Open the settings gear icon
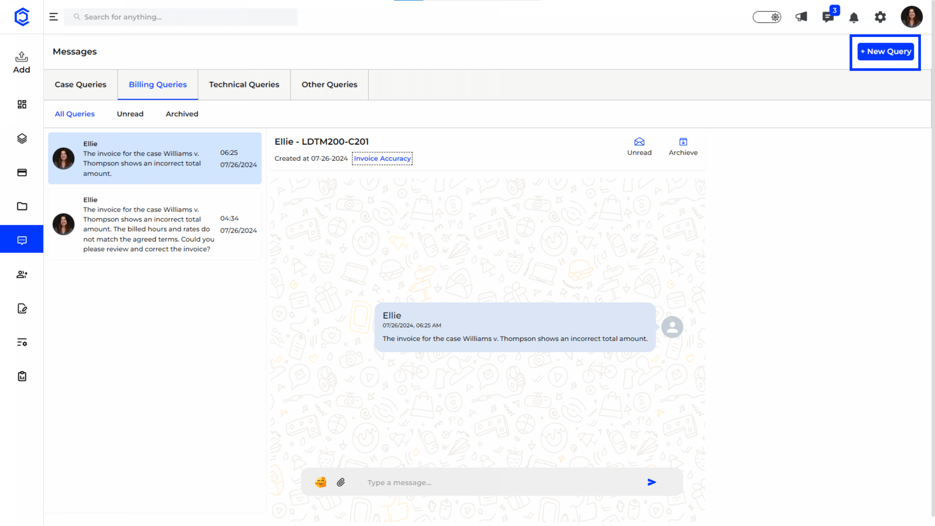Viewport: 935px width, 526px height. tap(880, 17)
